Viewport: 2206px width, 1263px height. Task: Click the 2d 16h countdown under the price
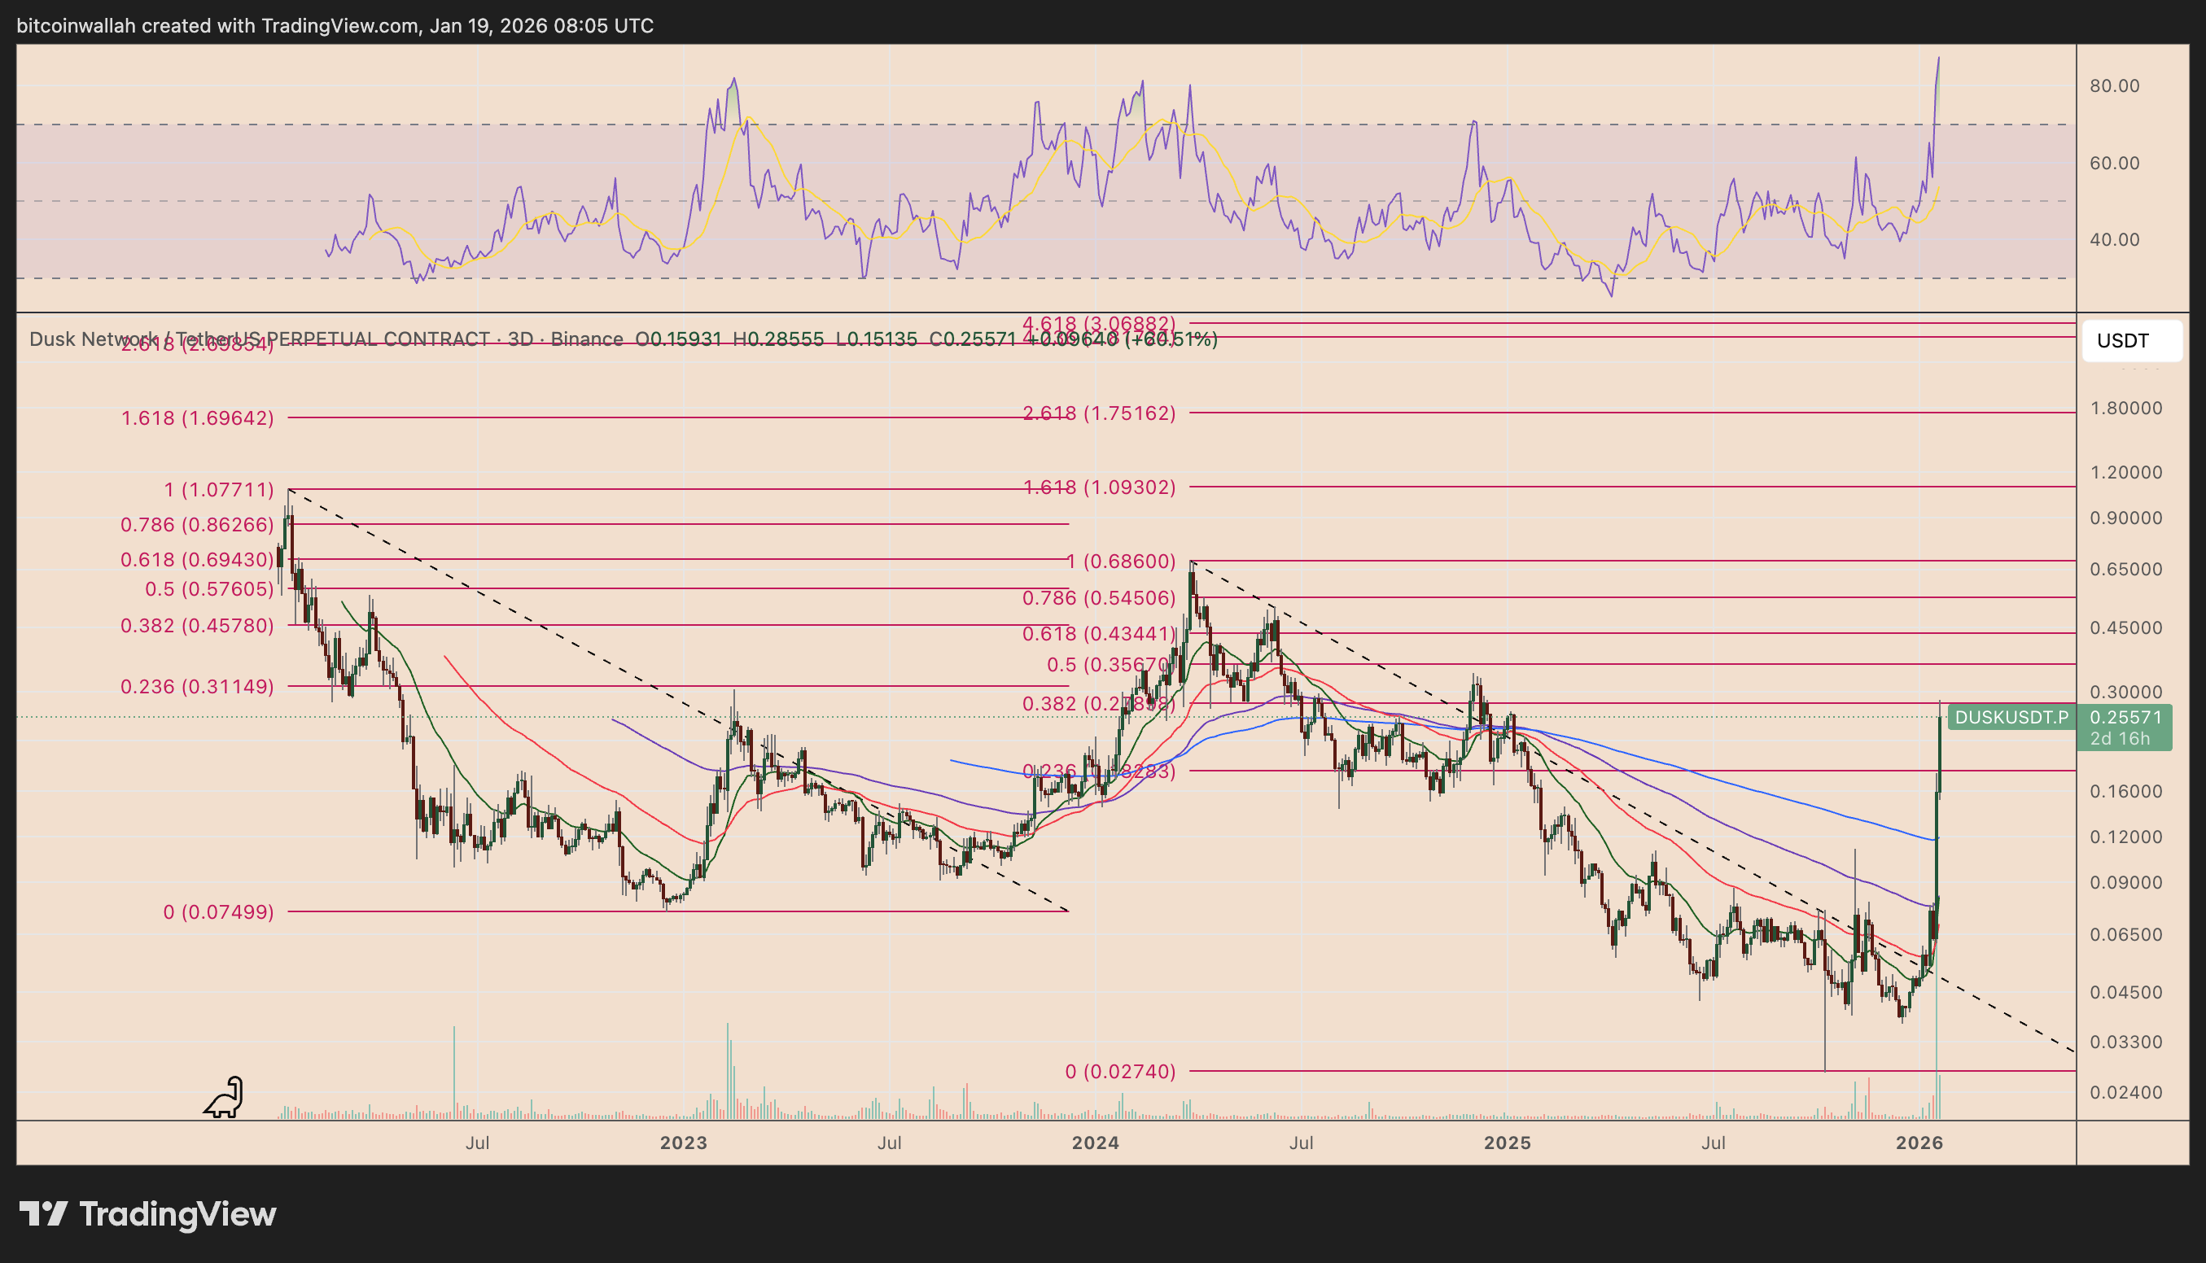point(2119,739)
